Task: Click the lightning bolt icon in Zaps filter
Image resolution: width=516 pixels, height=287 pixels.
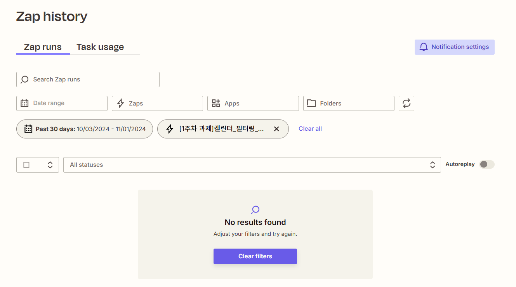Action: tap(120, 104)
